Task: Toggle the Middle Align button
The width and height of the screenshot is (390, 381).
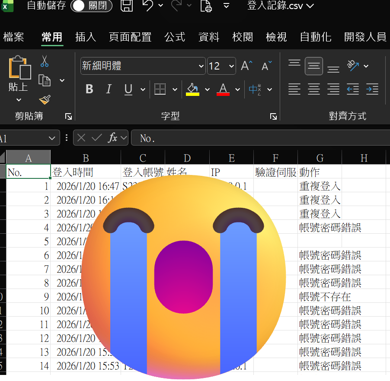Action: click(x=314, y=66)
